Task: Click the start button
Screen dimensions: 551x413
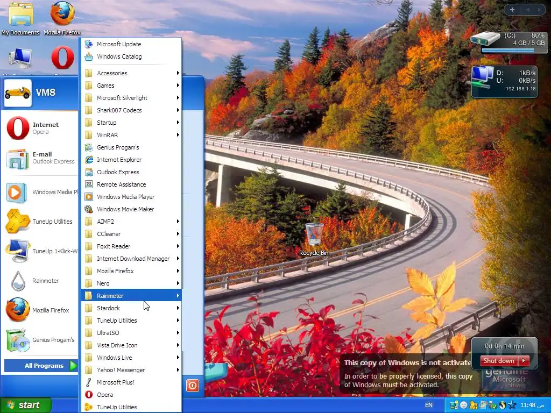Action: click(25, 405)
